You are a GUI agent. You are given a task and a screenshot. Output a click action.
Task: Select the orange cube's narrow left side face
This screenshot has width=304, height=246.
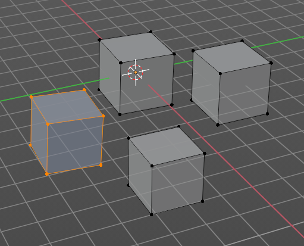click(39, 135)
